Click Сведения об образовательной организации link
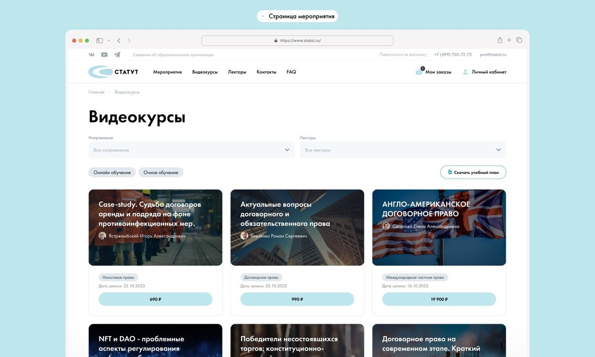The width and height of the screenshot is (595, 357). pyautogui.click(x=173, y=55)
